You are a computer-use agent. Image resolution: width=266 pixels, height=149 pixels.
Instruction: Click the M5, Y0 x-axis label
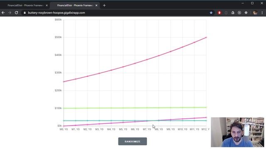point(123,129)
